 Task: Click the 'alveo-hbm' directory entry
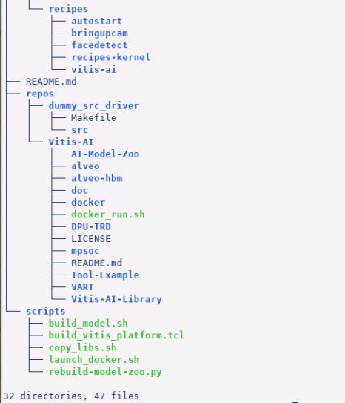[97, 178]
